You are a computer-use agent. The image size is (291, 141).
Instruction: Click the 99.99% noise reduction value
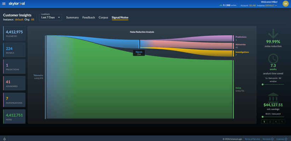coord(273,42)
